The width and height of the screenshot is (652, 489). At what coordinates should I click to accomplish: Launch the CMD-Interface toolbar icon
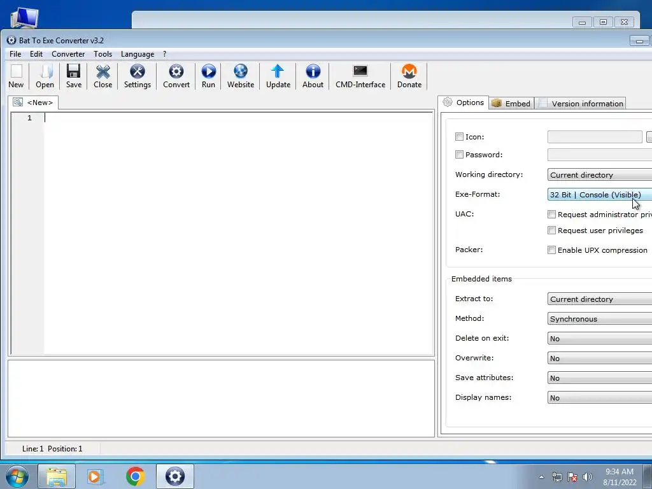click(360, 76)
